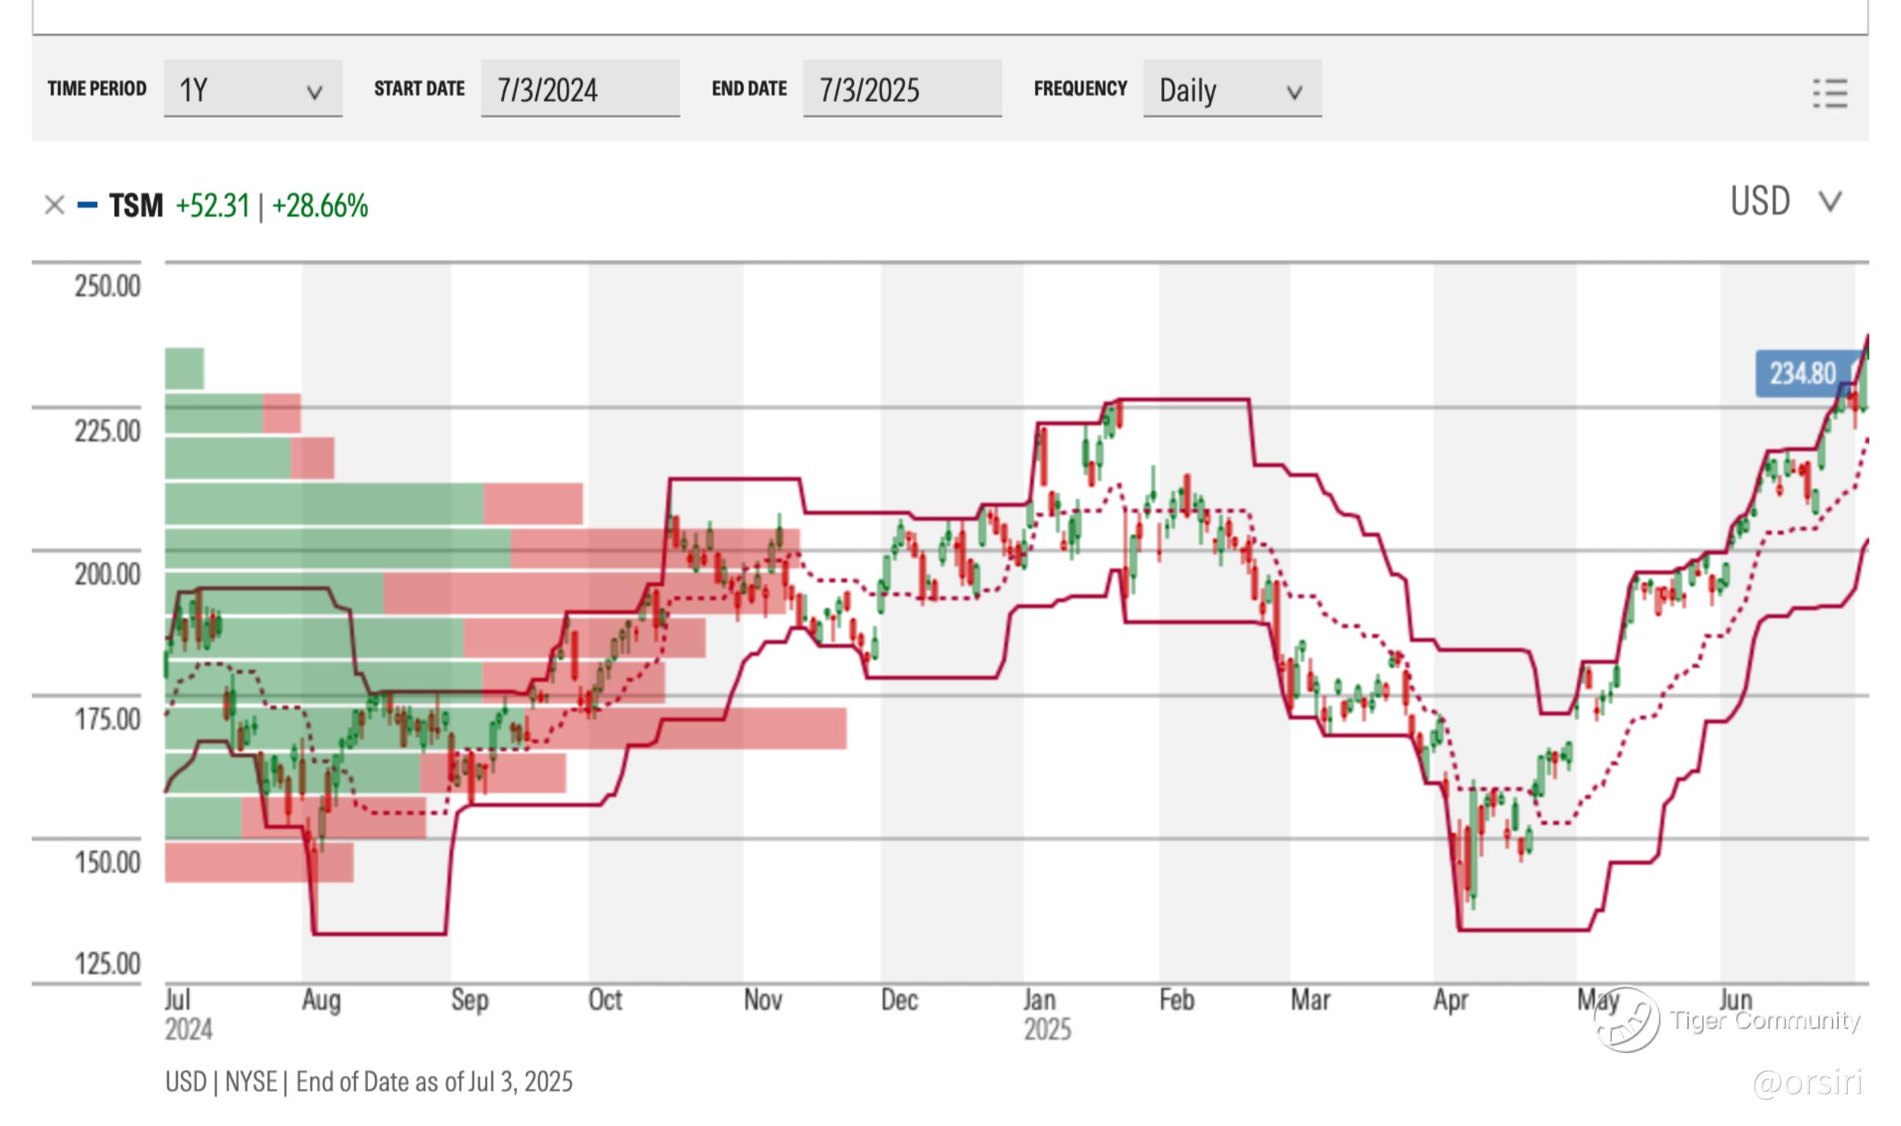Screen dimensions: 1901x1126
Task: Remove TSM series with the X icon
Action: (x=54, y=205)
